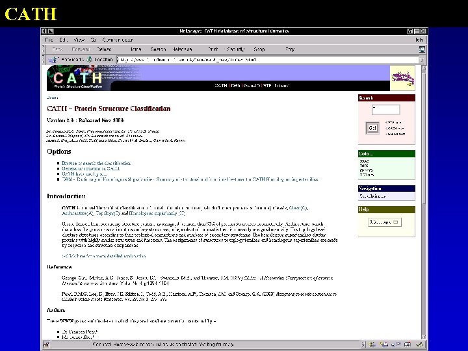468x351 pixels.
Task: Open Browse or search the classification link
Action: pos(96,163)
